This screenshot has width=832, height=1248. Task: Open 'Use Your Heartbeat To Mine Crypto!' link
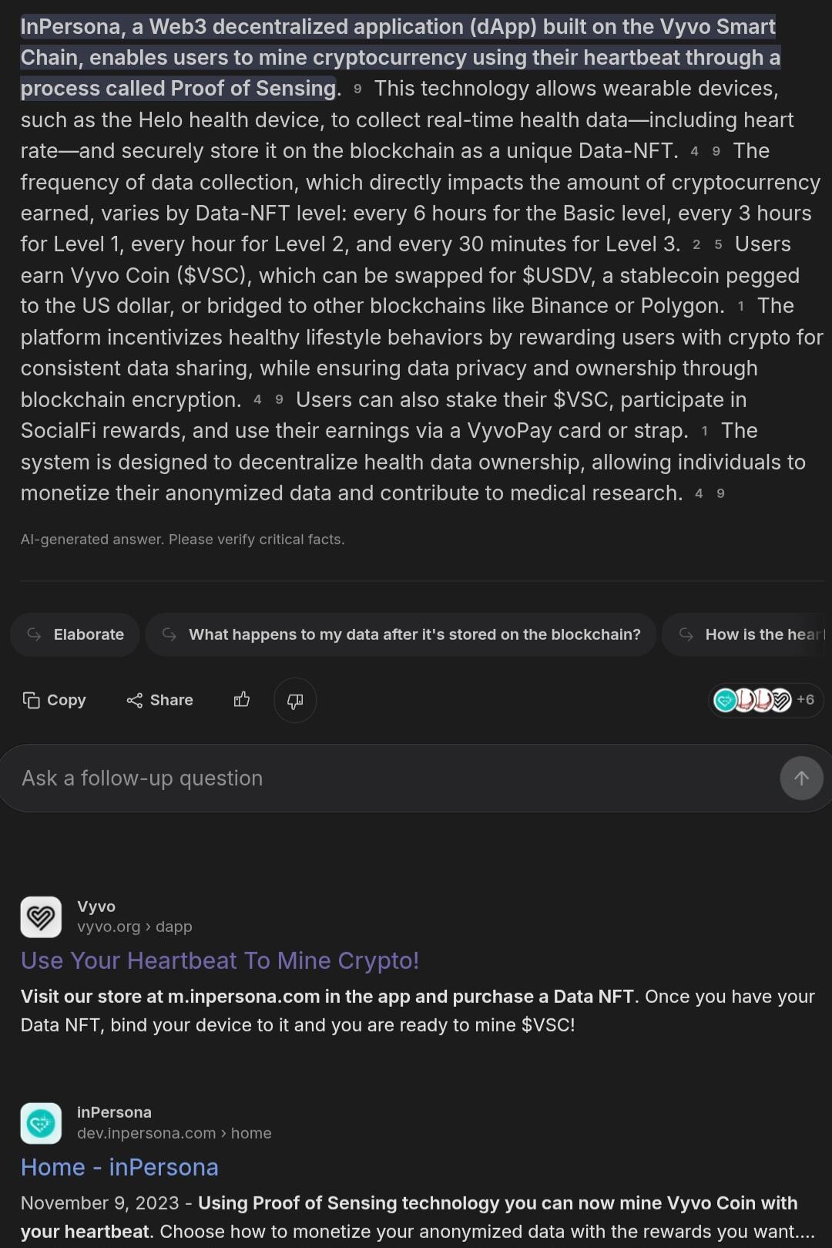click(220, 960)
